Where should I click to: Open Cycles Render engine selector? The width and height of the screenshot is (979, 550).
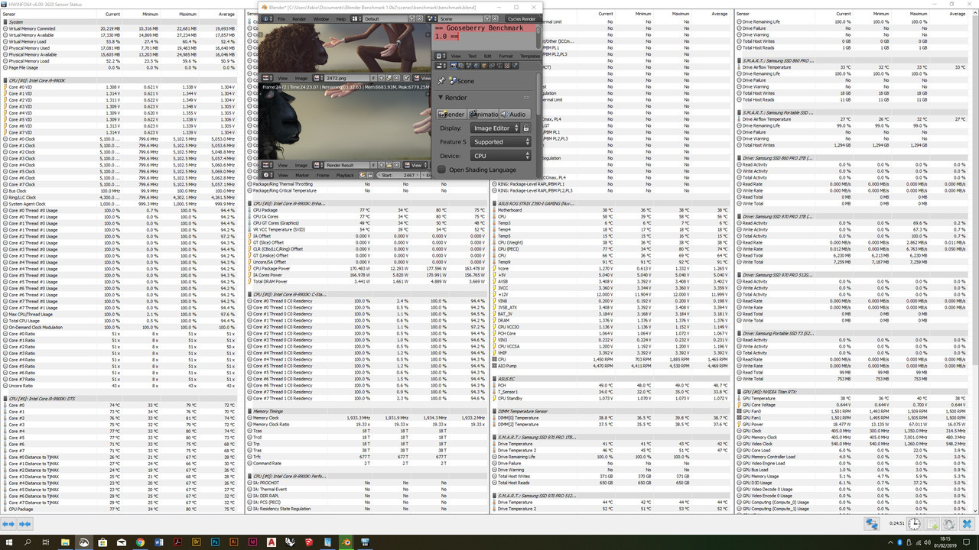tap(522, 19)
